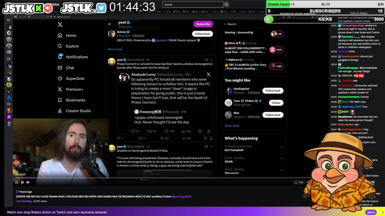Image resolution: width=385 pixels, height=216 pixels.
Task: Open Just Chatting category link
Action: [x=24, y=201]
